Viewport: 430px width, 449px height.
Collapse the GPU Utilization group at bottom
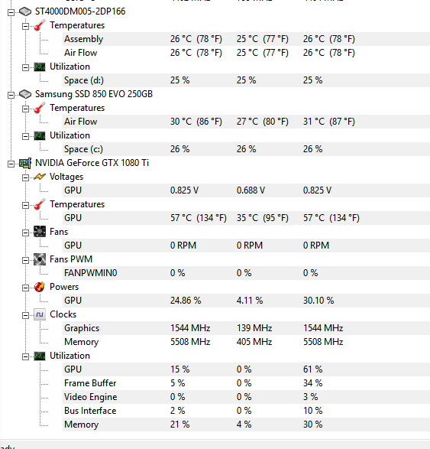25,356
